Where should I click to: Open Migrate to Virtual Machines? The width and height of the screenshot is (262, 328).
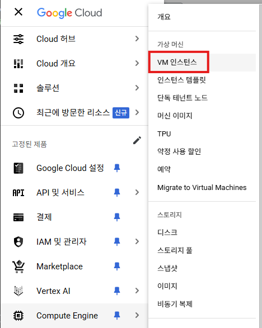pyautogui.click(x=202, y=187)
